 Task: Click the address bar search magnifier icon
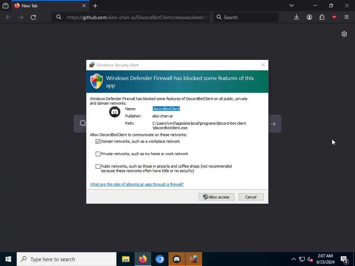click(x=59, y=17)
